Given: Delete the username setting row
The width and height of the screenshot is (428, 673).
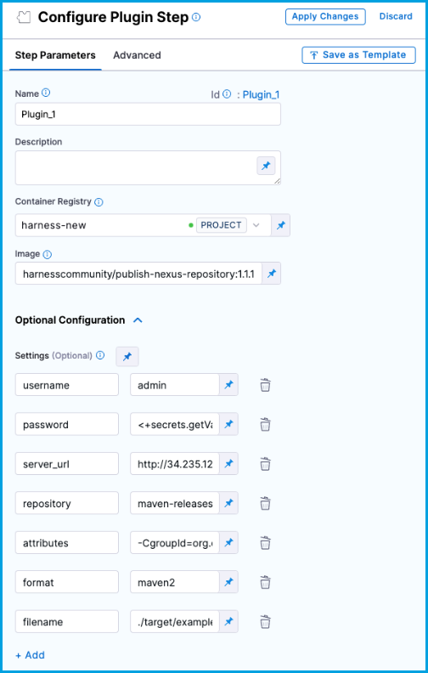Looking at the screenshot, I should (x=265, y=385).
